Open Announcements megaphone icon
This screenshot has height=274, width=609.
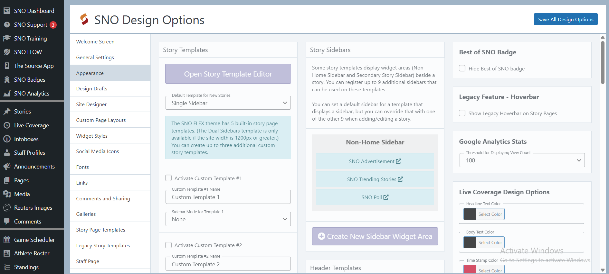click(x=7, y=167)
